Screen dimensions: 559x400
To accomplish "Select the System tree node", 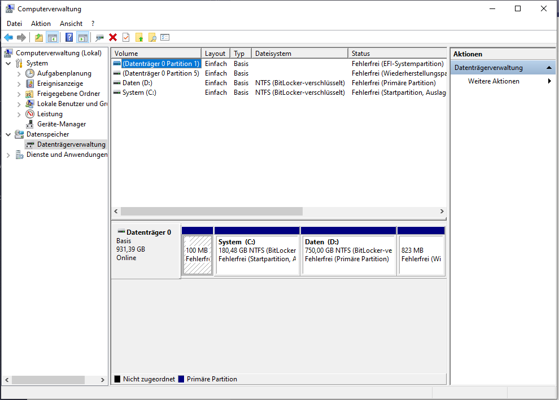I will coord(37,63).
